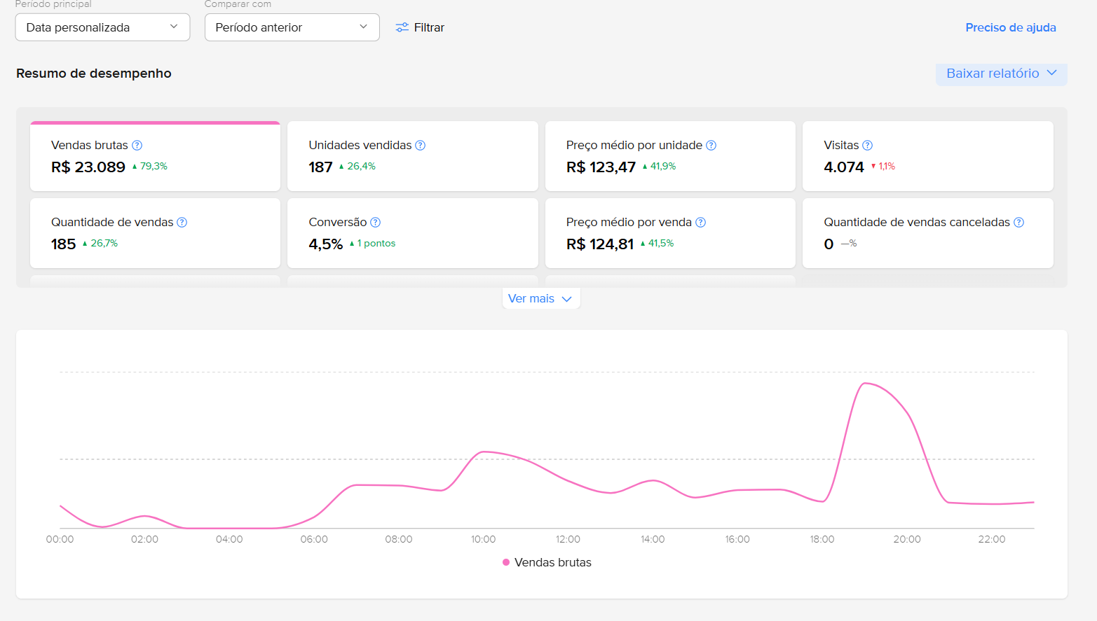Open help icon for Preço médio por venda
The image size is (1097, 621).
700,223
